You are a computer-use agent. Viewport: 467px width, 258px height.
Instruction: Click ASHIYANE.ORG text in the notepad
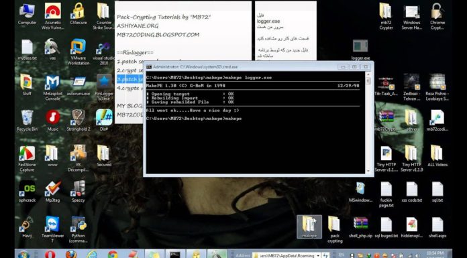pyautogui.click(x=138, y=26)
